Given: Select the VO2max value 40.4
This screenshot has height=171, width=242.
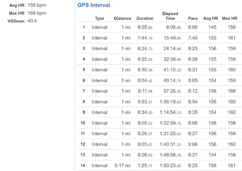Looking at the screenshot, I should [x=33, y=21].
